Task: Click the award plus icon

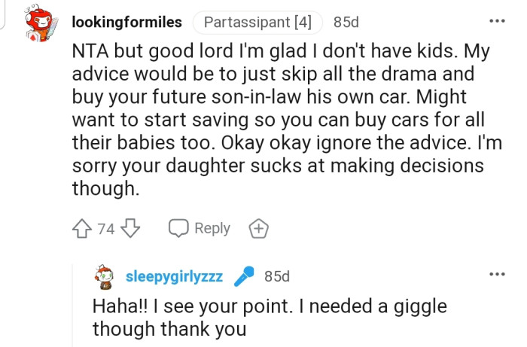Action: (x=257, y=228)
